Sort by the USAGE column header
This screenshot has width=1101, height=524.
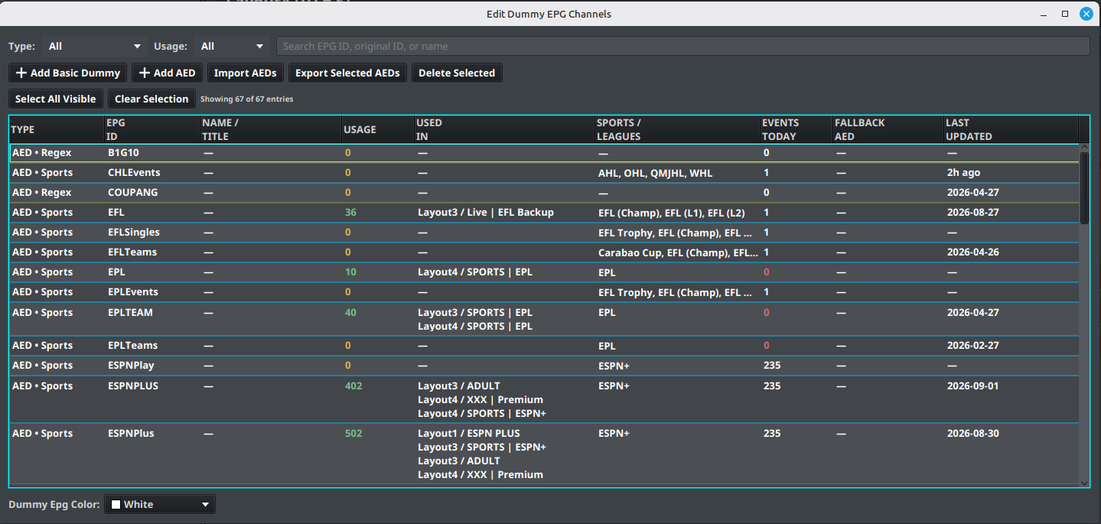pos(378,129)
